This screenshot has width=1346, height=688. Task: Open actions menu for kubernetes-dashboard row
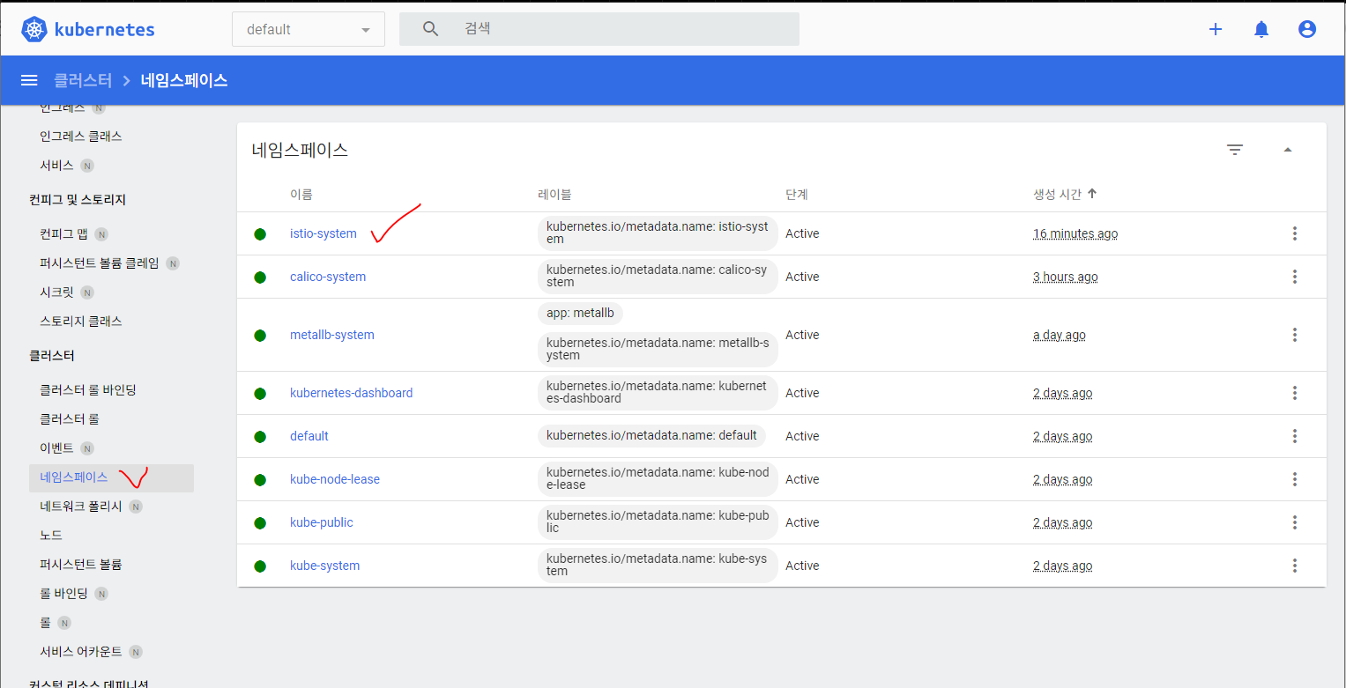[x=1295, y=393]
